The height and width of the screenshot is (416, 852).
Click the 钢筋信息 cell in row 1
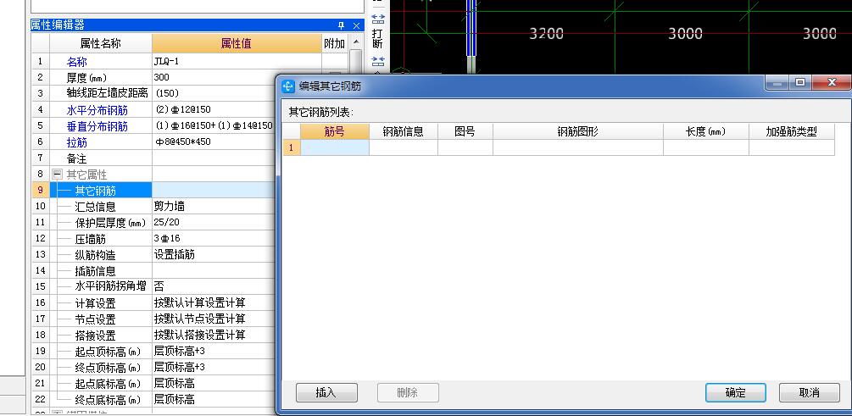click(404, 147)
